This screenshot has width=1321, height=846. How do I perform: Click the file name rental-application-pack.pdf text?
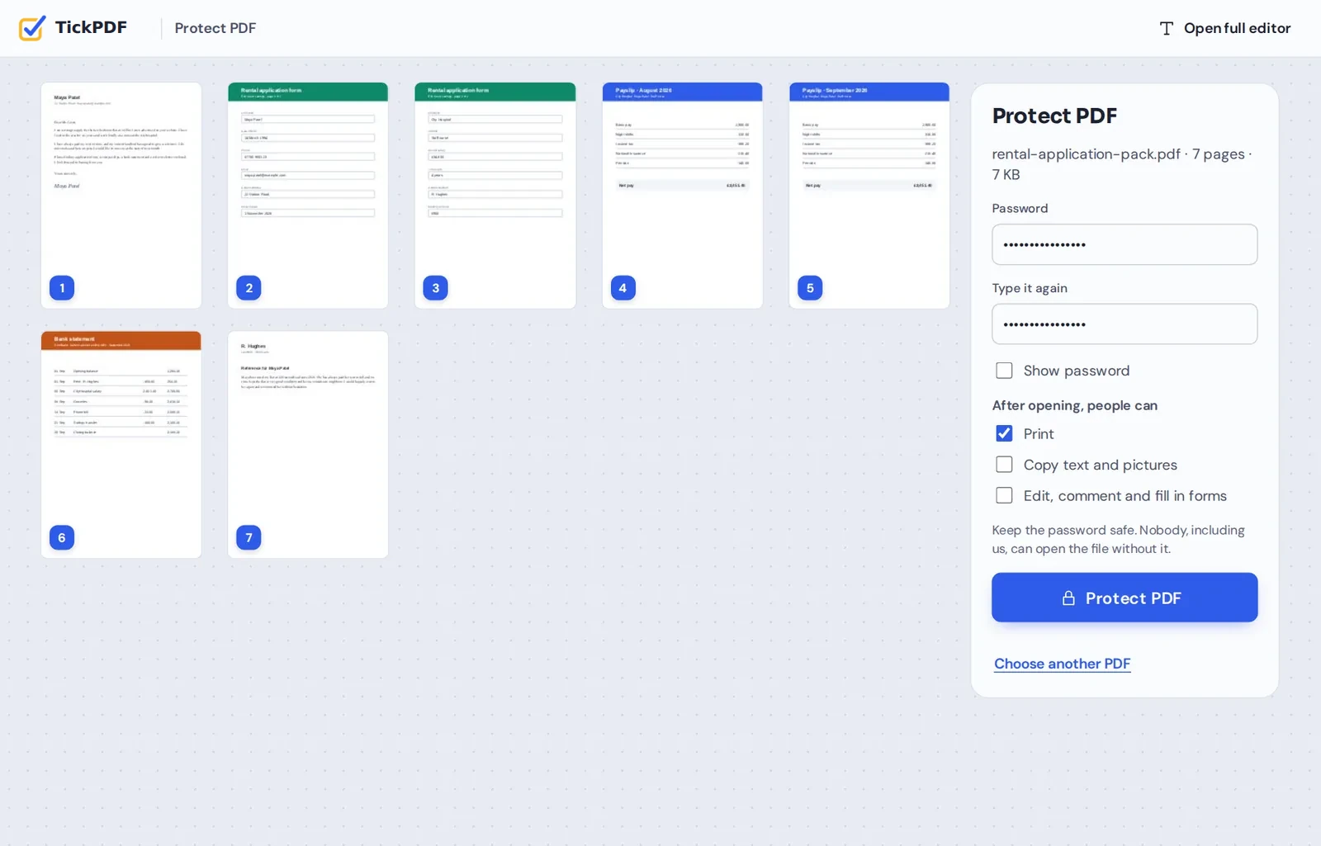pos(1087,154)
